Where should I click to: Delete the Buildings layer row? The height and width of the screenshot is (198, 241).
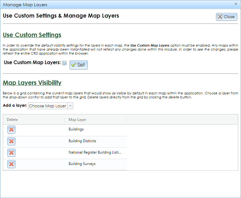pos(11,130)
